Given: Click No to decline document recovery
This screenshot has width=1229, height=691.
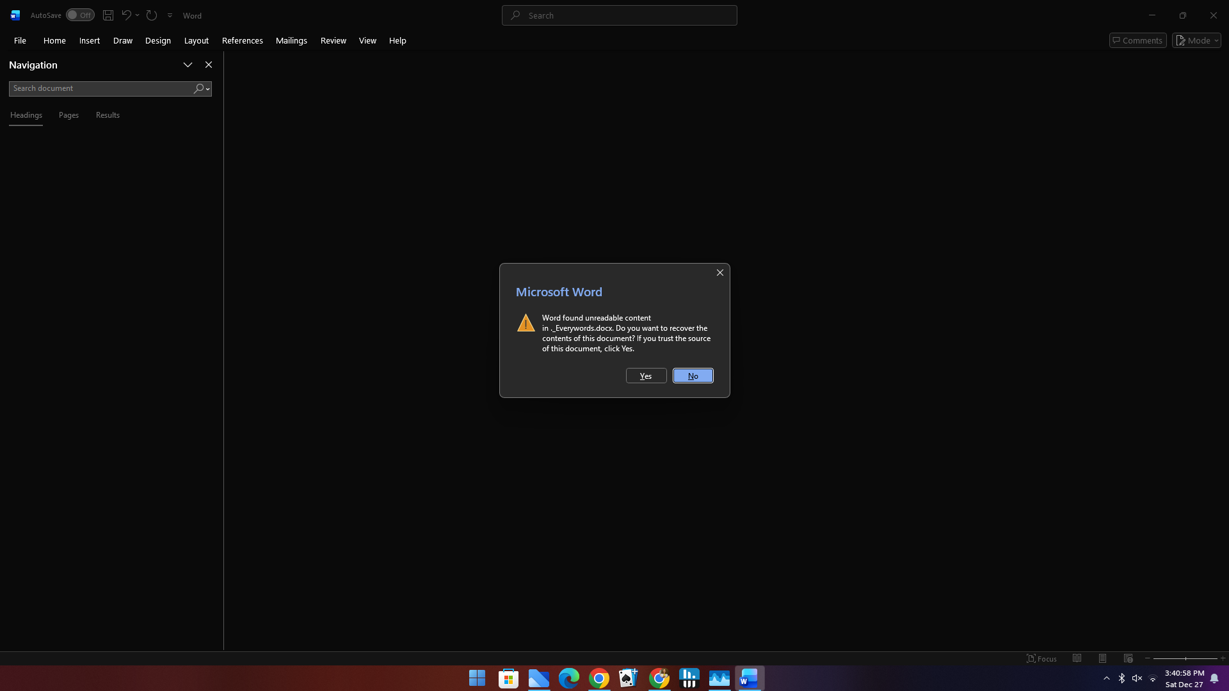Looking at the screenshot, I should (693, 376).
